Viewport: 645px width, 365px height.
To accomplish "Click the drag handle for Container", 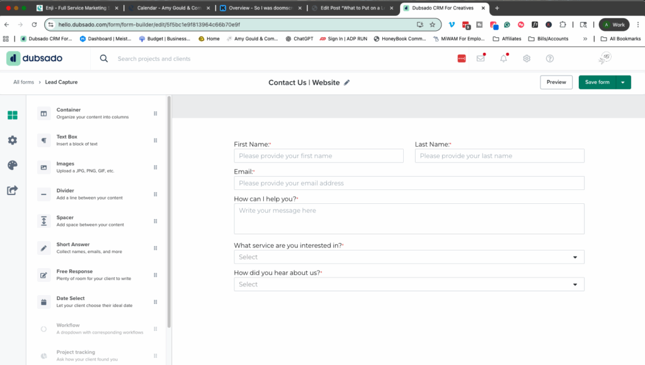I will (156, 113).
